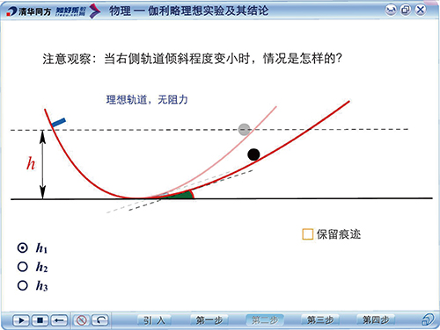This screenshot has height=330, width=440.
Task: Select the h1 radio option
Action: pyautogui.click(x=23, y=247)
